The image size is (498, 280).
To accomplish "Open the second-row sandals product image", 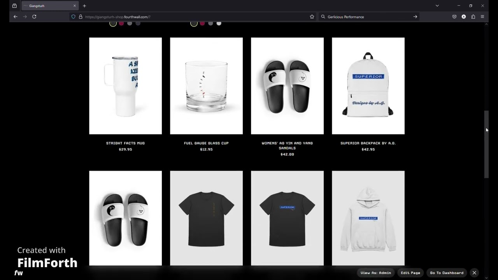I will (125, 218).
